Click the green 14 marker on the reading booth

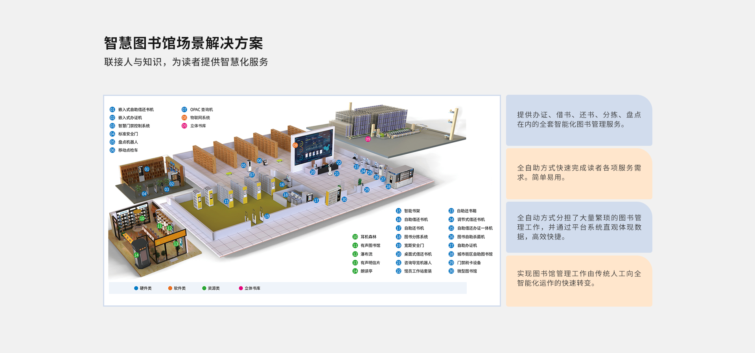click(136, 255)
